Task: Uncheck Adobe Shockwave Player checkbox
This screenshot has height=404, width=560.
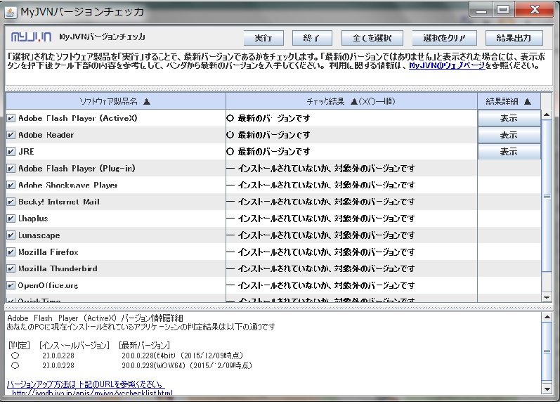Action: pyautogui.click(x=11, y=185)
